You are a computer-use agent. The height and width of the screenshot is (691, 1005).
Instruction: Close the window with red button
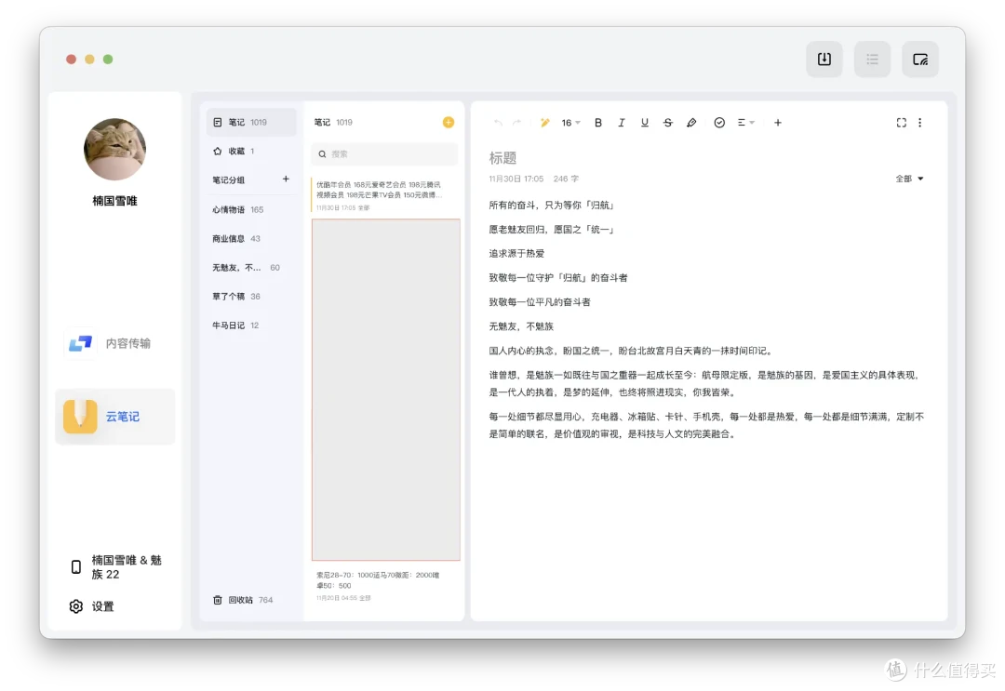[x=71, y=59]
